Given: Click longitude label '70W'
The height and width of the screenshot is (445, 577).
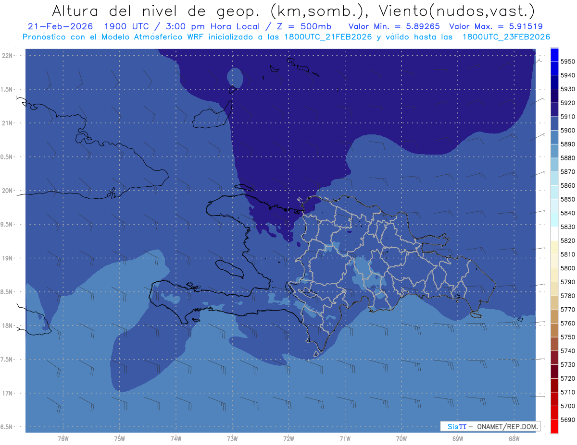Looking at the screenshot, I should tap(401, 438).
